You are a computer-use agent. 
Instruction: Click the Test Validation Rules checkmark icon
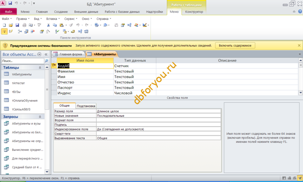click(x=57, y=31)
